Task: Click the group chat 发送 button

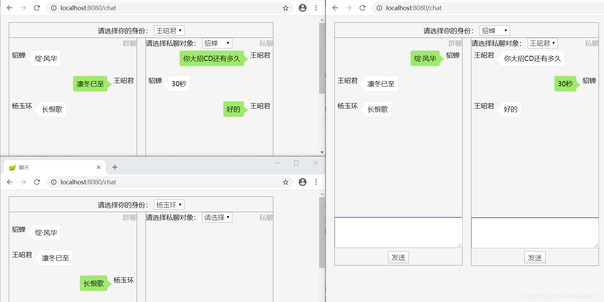Action: pos(398,257)
